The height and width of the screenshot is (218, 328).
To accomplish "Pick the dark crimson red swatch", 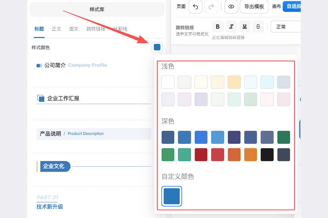I will pos(201,155).
